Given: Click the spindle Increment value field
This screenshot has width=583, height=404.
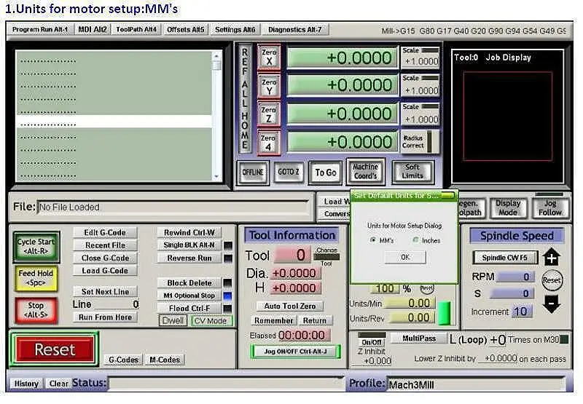Looking at the screenshot, I should (x=520, y=311).
